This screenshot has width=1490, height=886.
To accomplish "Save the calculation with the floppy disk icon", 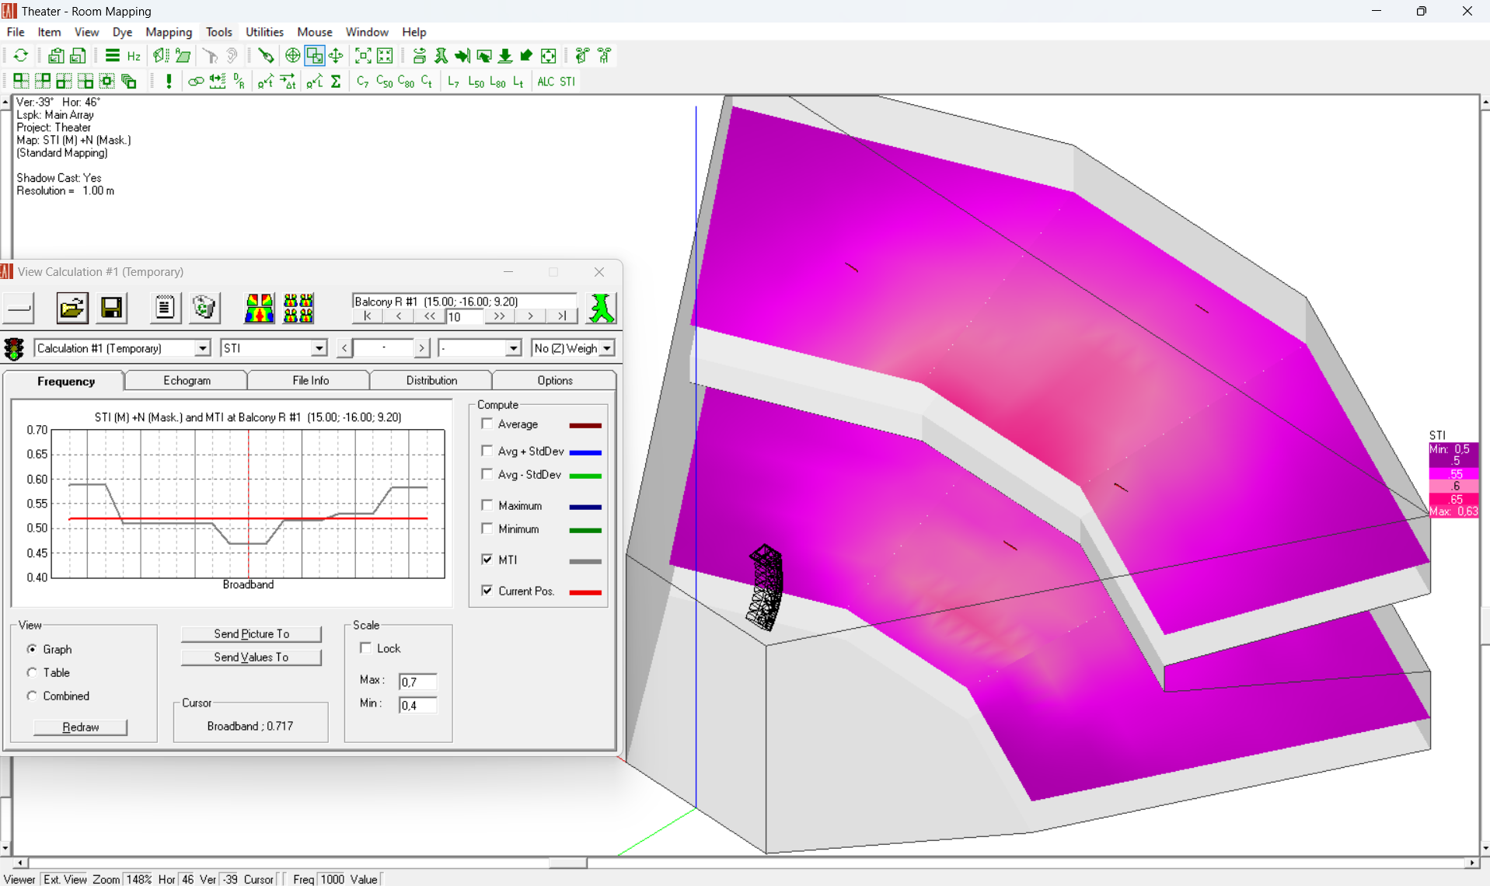I will 112,309.
